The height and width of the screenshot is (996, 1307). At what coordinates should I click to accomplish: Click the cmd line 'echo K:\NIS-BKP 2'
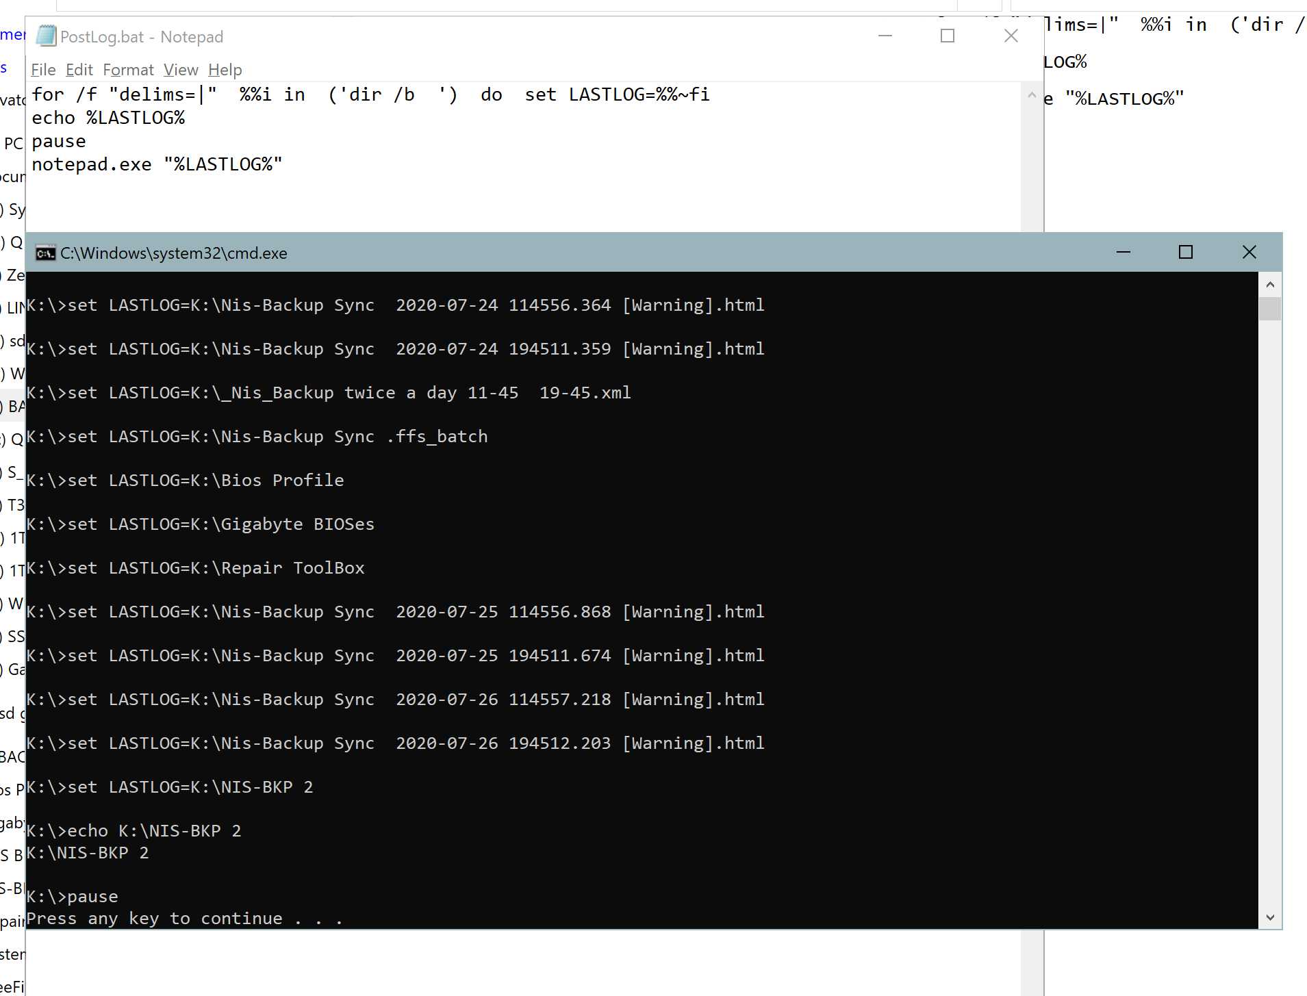(x=134, y=831)
